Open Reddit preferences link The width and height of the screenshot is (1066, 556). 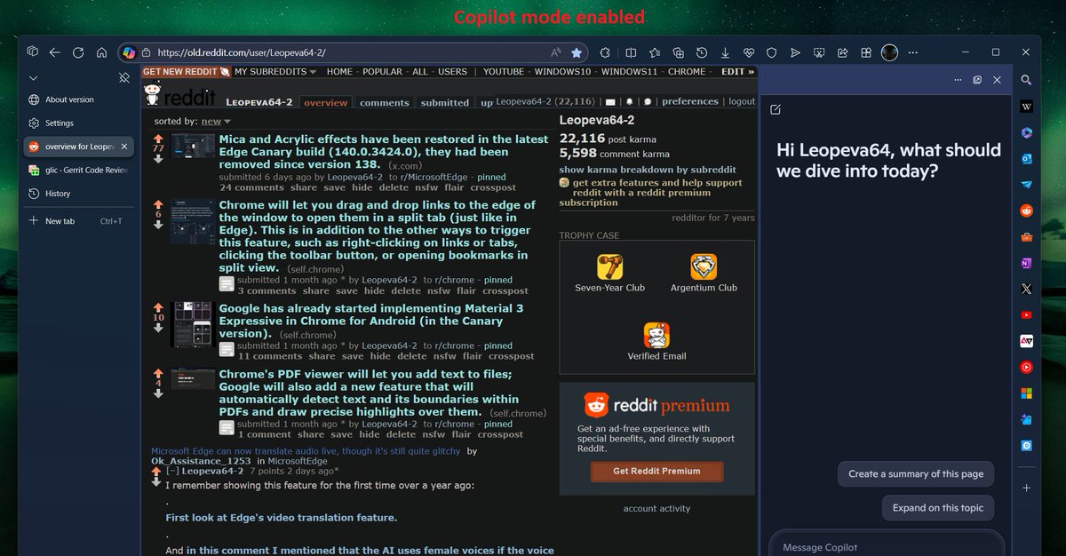[x=689, y=101]
